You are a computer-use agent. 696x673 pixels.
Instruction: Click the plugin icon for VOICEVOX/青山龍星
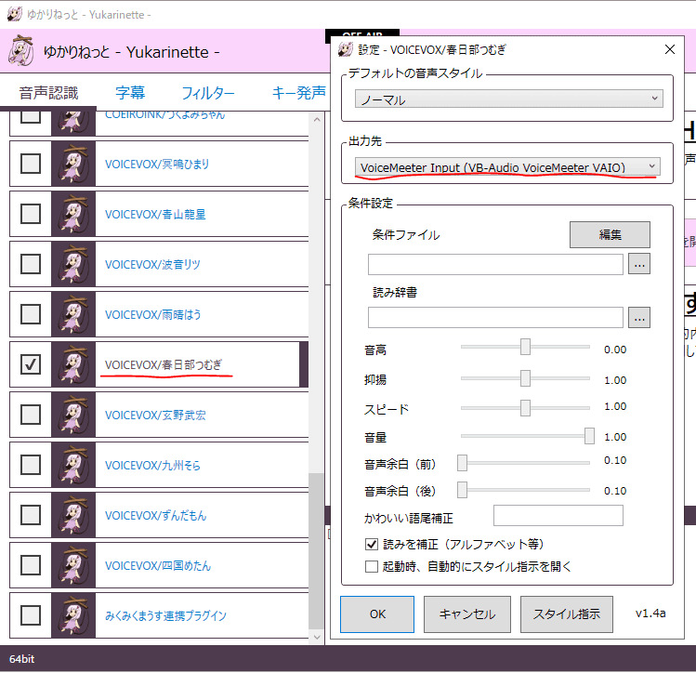tap(73, 214)
